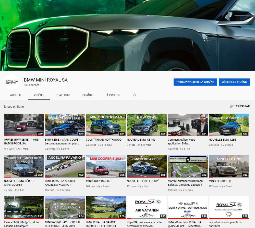The height and width of the screenshot is (228, 255).
Task: Open title Les interventions pare brise par BMW
Action: pos(225,224)
